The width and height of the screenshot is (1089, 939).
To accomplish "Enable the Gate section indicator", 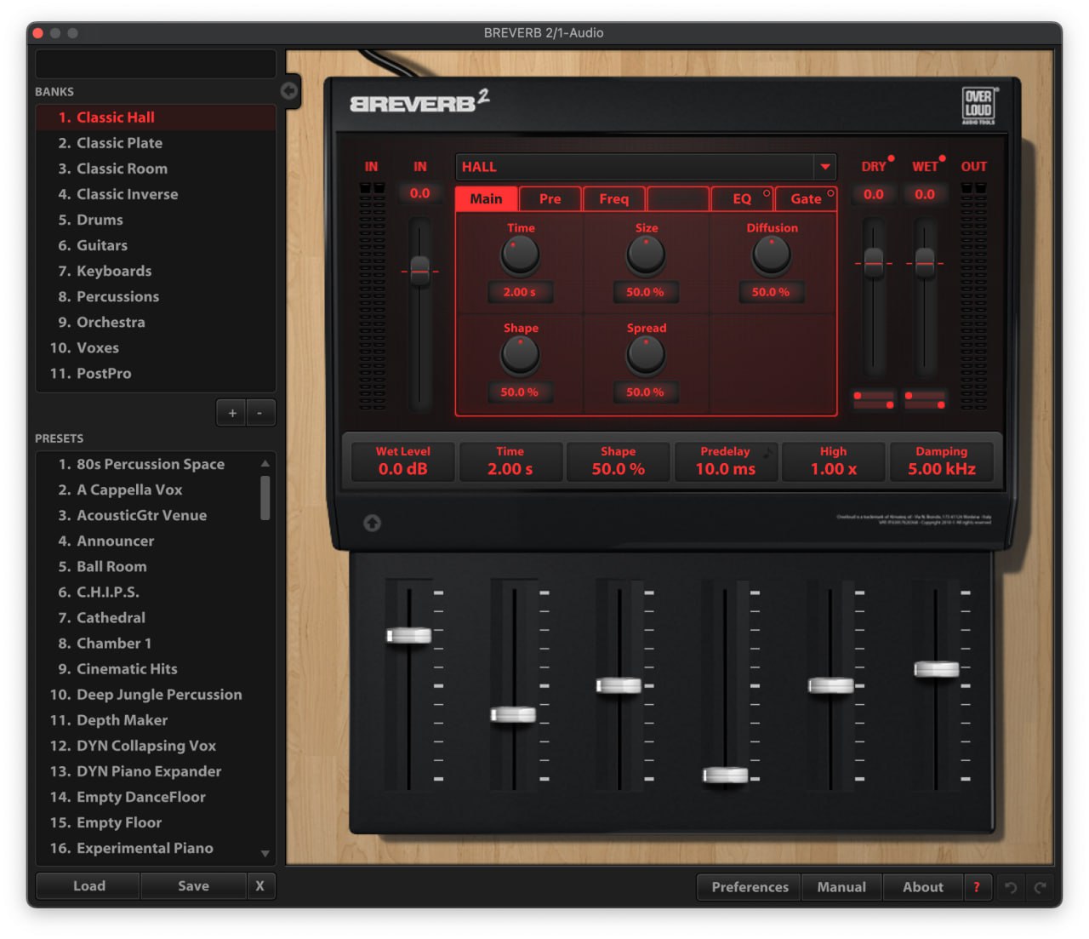I will click(x=831, y=193).
